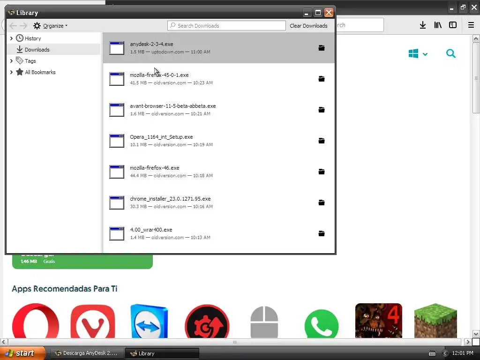This screenshot has height=360, width=480.
Task: Open TeamViewer recommended app icon
Action: [150, 321]
